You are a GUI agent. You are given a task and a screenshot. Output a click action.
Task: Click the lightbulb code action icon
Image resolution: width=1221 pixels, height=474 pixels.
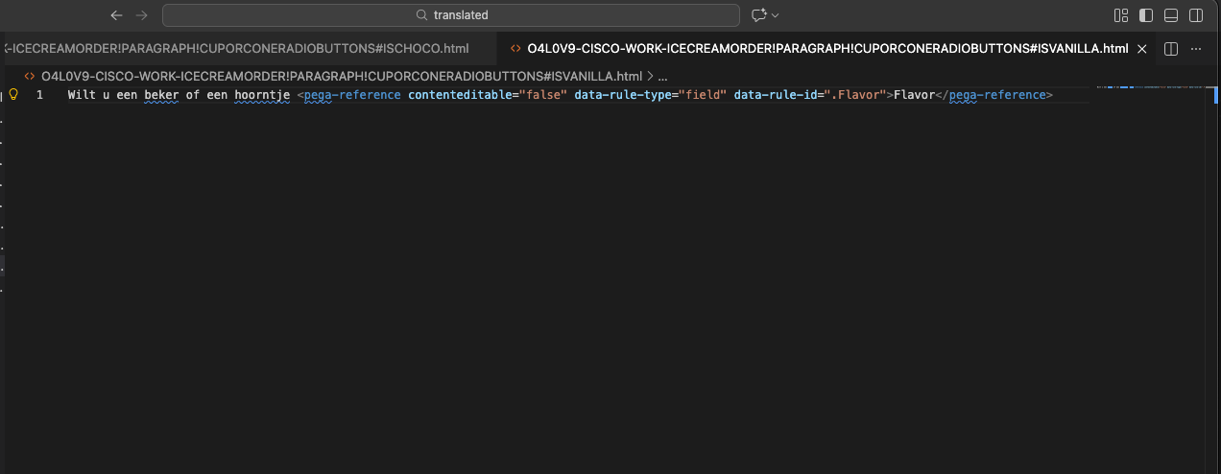13,94
